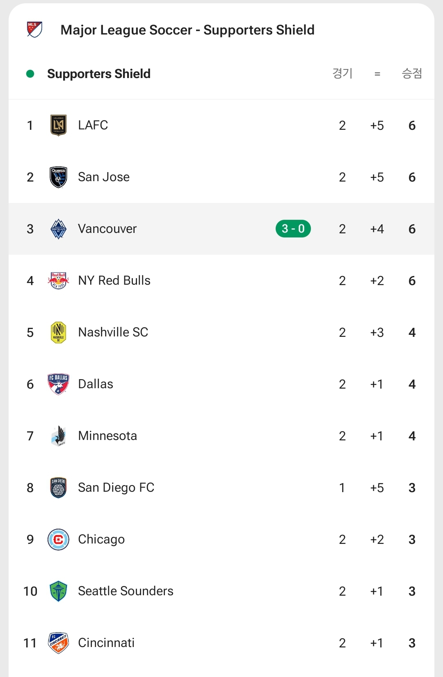Viewport: 443px width, 677px height.
Task: Click the NY Red Bulls logo
Action: pyautogui.click(x=58, y=281)
